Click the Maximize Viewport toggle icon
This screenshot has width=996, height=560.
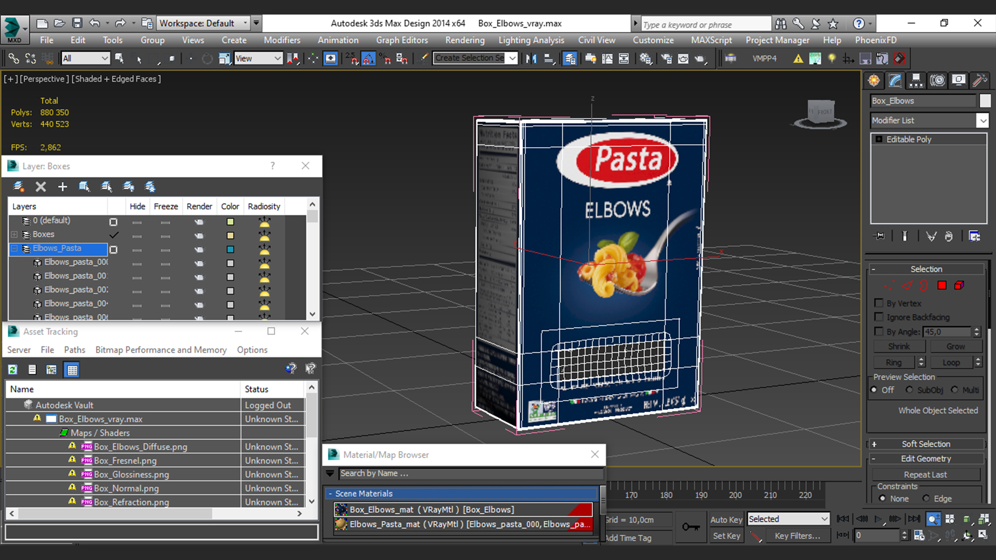coord(983,535)
